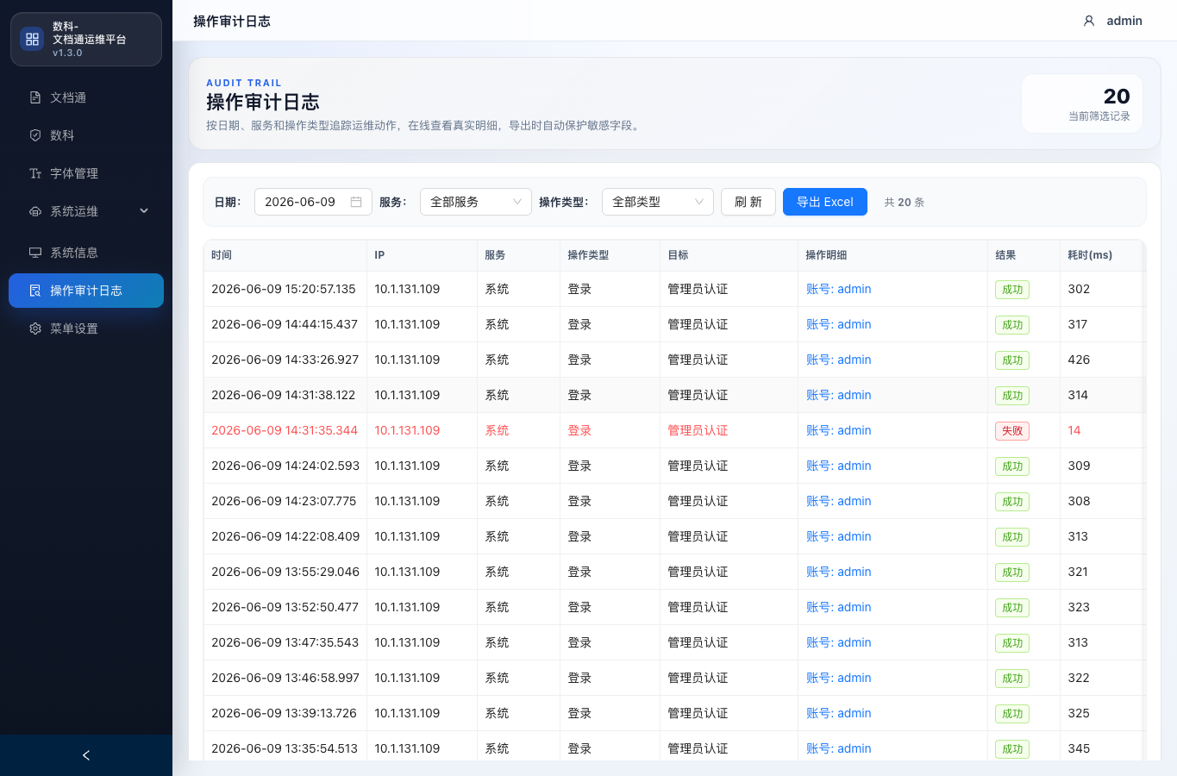
Task: Click the 字体管理 font icon
Action: [35, 173]
